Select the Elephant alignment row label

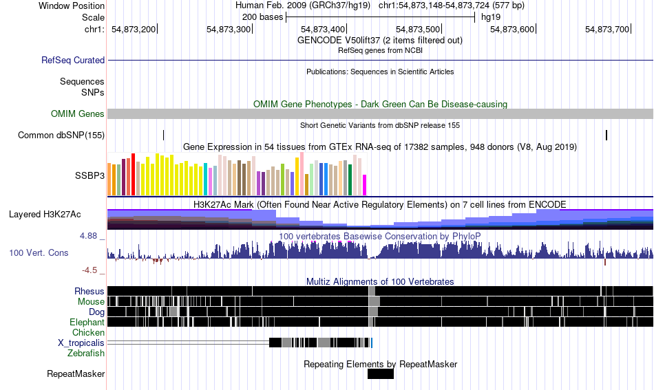87,322
